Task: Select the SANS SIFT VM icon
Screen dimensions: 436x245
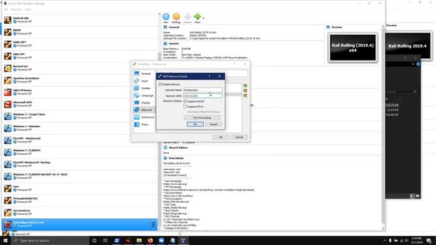Action: (7, 44)
